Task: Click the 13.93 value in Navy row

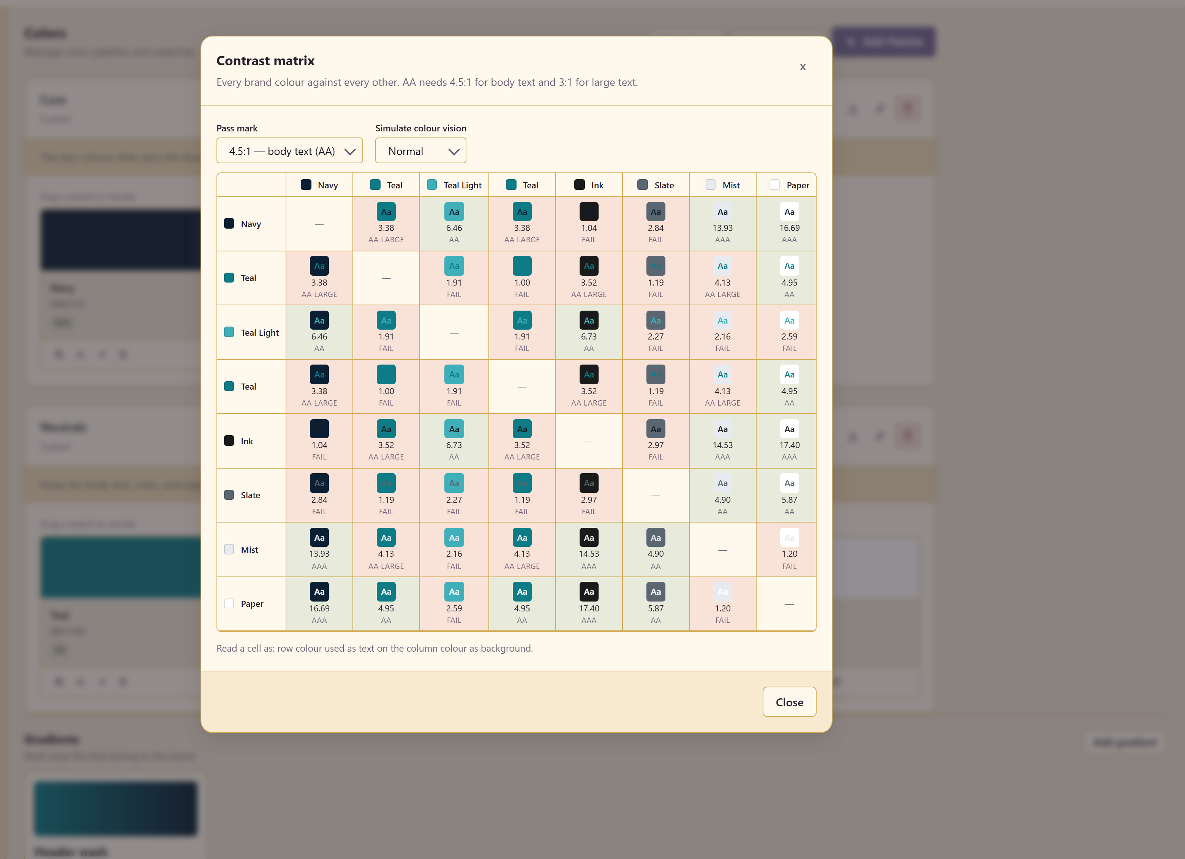Action: pos(723,228)
